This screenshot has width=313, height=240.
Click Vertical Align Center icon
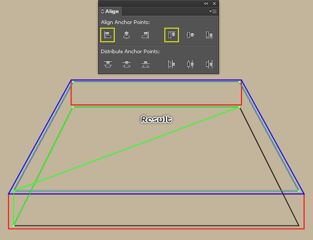click(x=190, y=35)
